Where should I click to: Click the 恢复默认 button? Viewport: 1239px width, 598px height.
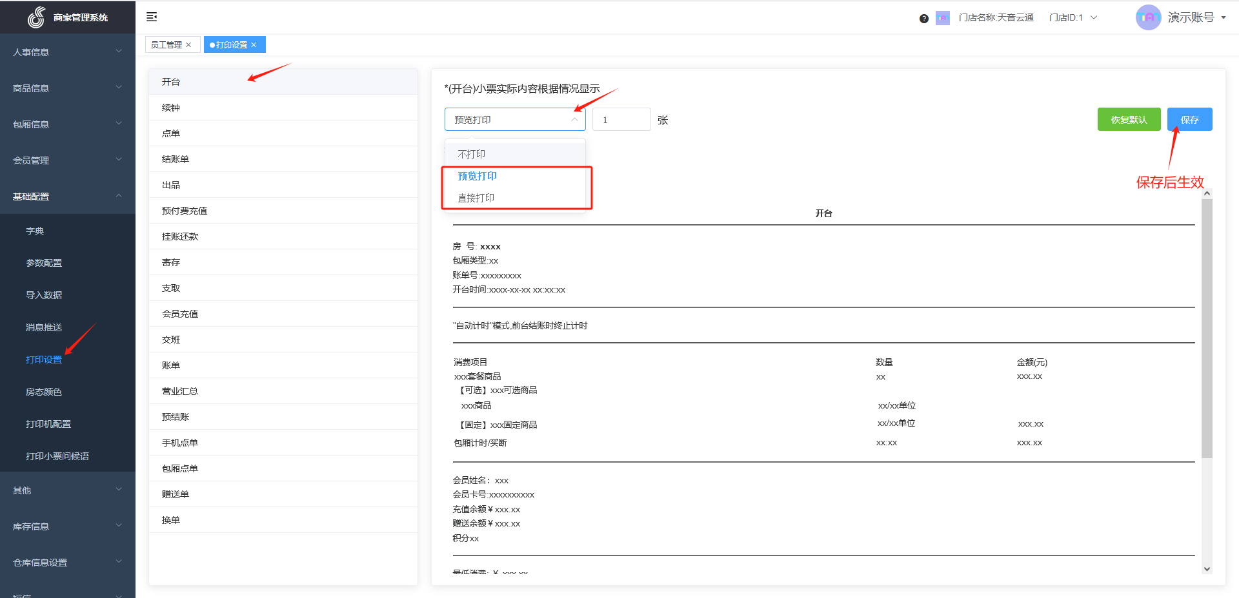coord(1129,119)
